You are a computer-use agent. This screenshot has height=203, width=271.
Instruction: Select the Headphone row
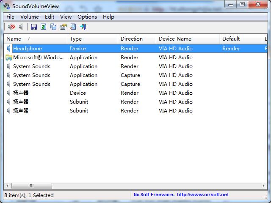(135, 49)
